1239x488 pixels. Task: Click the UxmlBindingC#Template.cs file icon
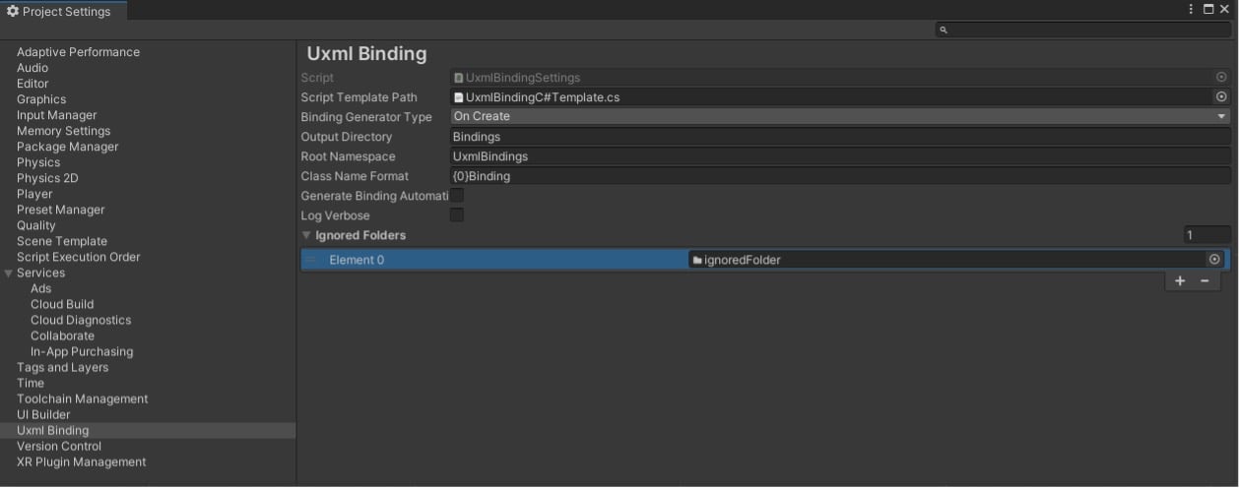[x=459, y=97]
